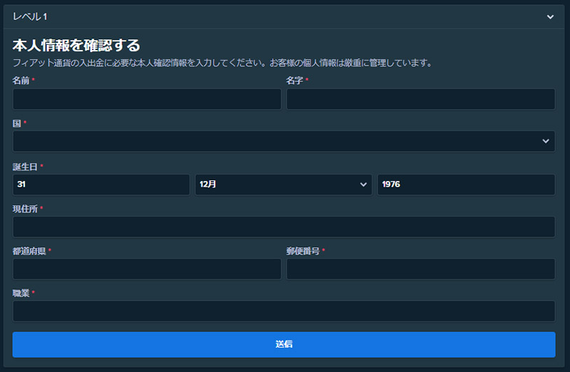
Task: Collapse the レベル1 section chevron
Action: (x=549, y=16)
